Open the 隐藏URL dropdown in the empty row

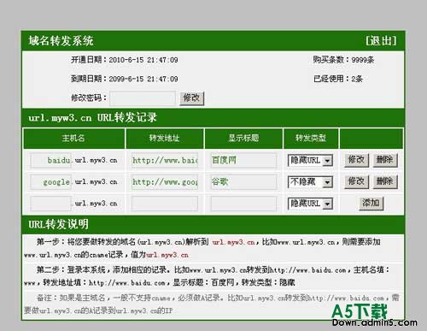point(310,204)
